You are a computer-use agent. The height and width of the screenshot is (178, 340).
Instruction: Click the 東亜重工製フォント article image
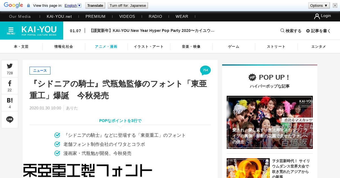pos(88,170)
